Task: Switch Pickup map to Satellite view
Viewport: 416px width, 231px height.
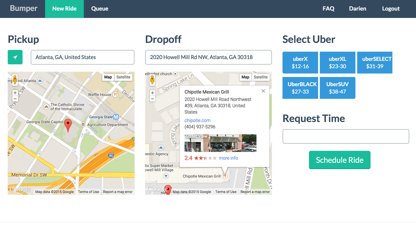Action: 123,77
